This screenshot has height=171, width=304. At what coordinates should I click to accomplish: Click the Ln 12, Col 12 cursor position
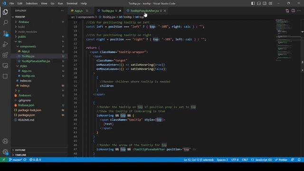pyautogui.click(x=199, y=160)
